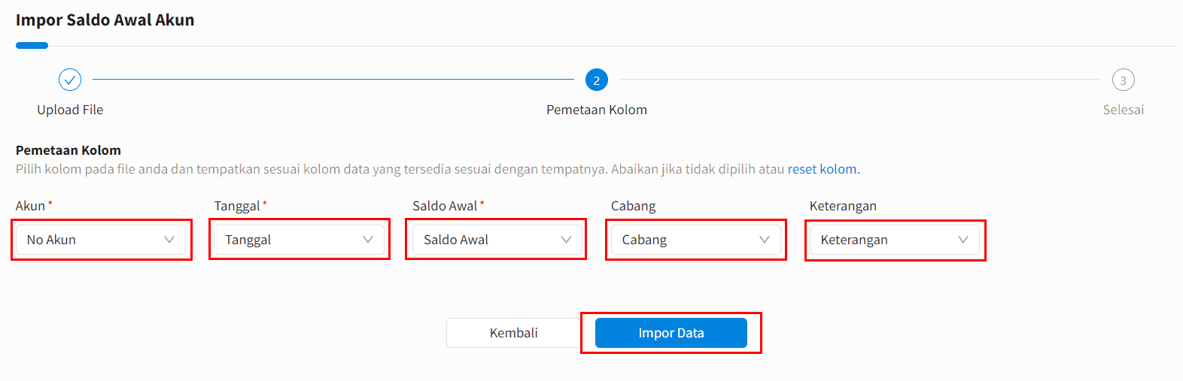Click the Upload File step label
Viewport: 1183px width, 381px height.
pyautogui.click(x=70, y=110)
